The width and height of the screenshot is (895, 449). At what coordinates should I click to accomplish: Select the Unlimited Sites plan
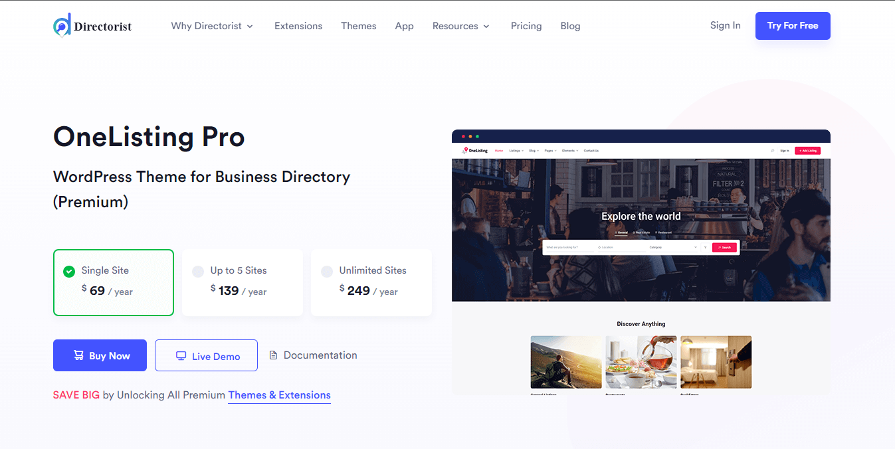(371, 282)
